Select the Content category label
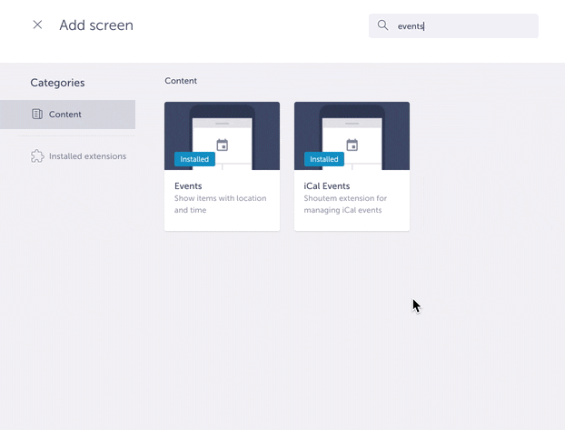Screen dimensions: 565x430 coord(65,115)
